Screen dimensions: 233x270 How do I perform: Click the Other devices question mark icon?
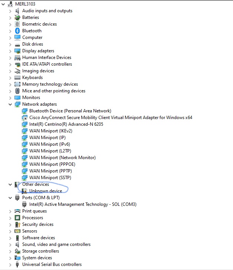17,184
